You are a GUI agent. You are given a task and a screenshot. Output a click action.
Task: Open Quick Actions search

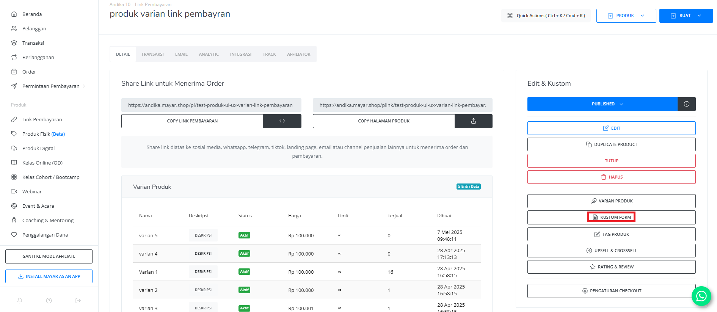tap(546, 16)
